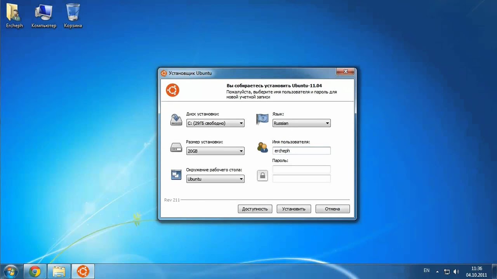Open the Компьютер desktop icon

click(43, 15)
